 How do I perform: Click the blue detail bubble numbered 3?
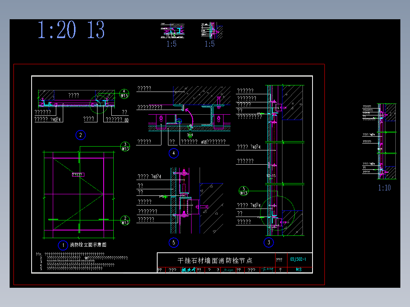pyautogui.click(x=269, y=242)
